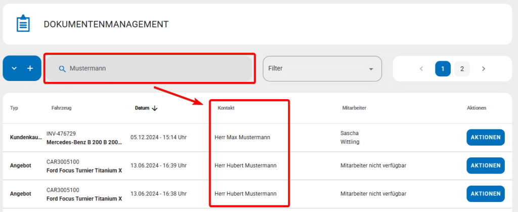Screen dimensions: 518x212
Task: Click the magnifier search icon
Action: point(62,69)
